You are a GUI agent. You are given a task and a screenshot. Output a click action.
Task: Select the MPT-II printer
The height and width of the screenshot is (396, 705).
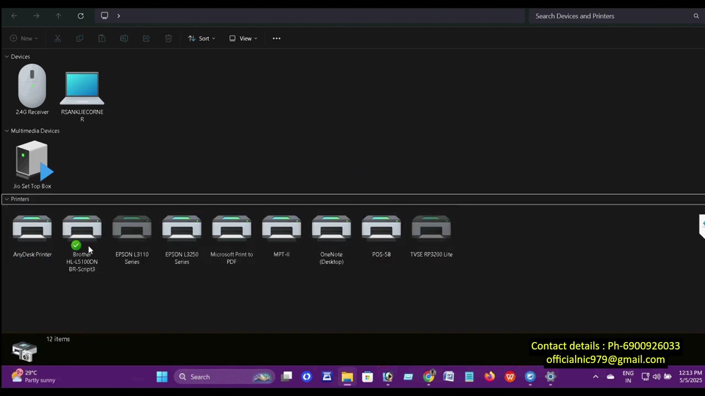281,237
